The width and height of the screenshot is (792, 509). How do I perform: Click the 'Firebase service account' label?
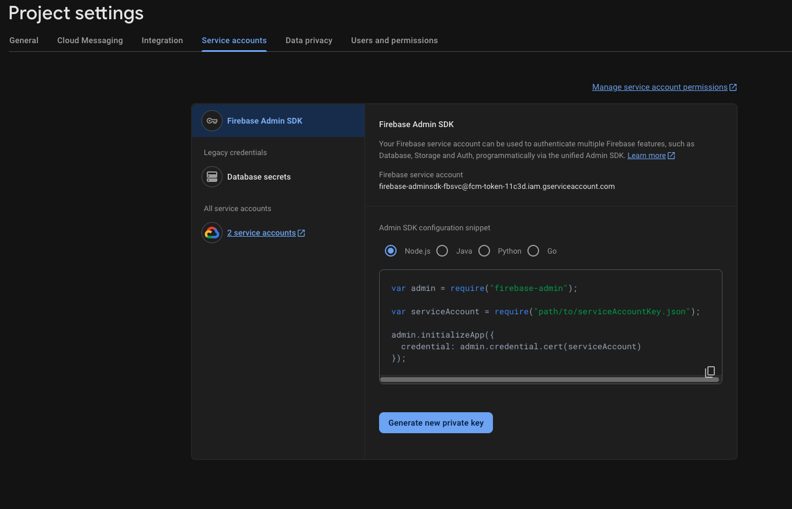[x=421, y=175]
